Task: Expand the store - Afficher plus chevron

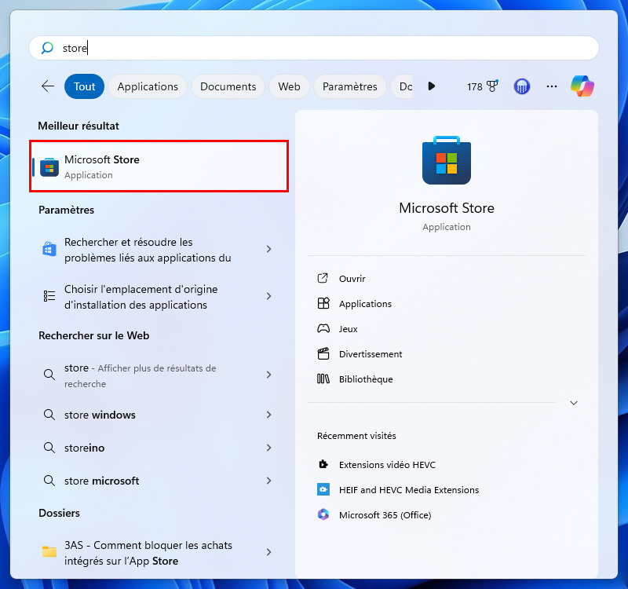Action: (x=268, y=375)
